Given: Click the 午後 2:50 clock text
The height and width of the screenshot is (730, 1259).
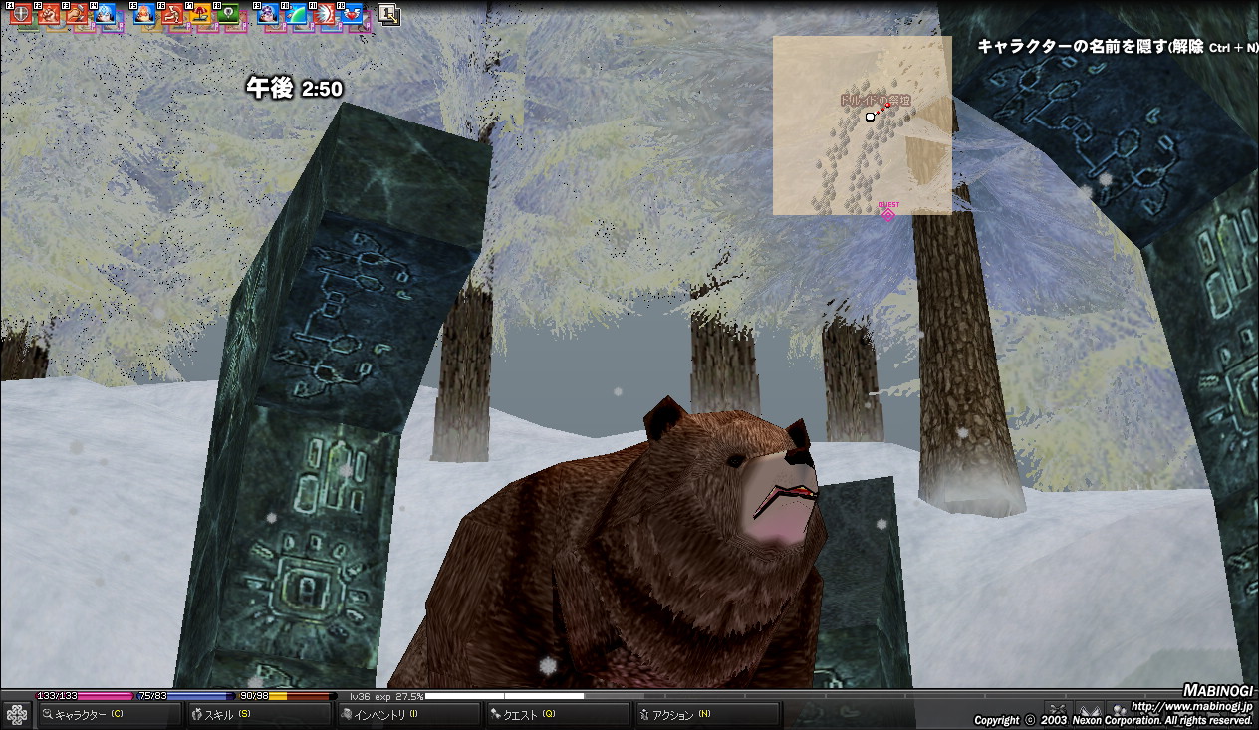Looking at the screenshot, I should click(295, 89).
